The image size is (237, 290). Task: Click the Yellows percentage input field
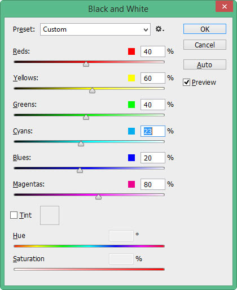point(153,78)
